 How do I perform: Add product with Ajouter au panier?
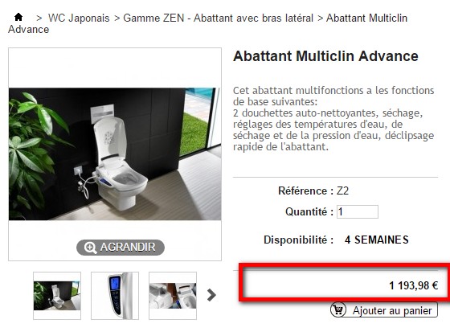(x=384, y=310)
